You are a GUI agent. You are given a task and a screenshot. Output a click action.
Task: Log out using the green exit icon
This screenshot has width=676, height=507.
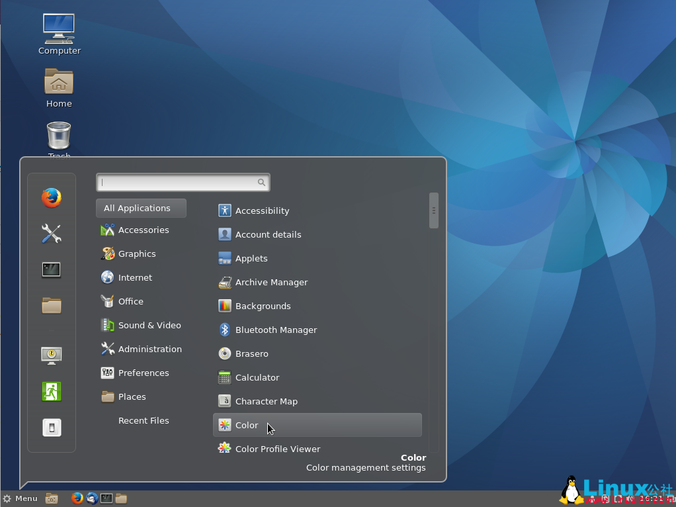[52, 391]
